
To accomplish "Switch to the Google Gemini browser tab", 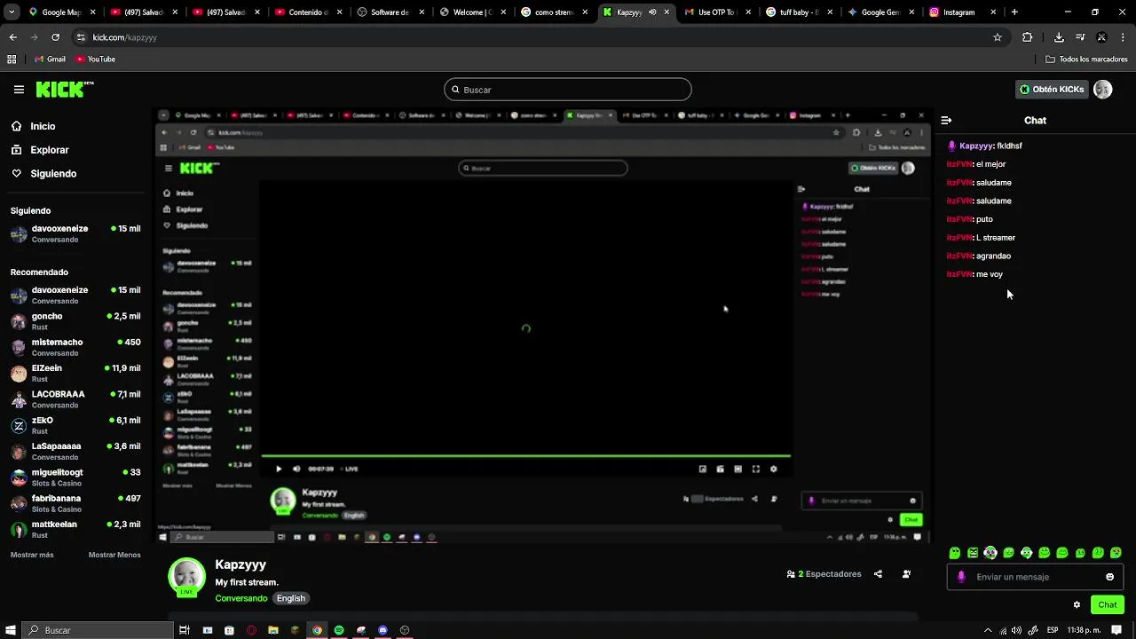I will [x=880, y=12].
